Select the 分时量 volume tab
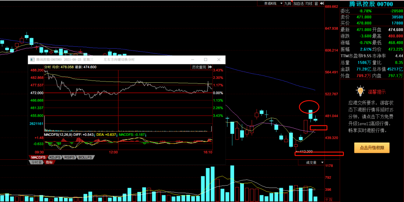Image resolution: width=404 pixels, height=202 pixels. pyautogui.click(x=36, y=162)
